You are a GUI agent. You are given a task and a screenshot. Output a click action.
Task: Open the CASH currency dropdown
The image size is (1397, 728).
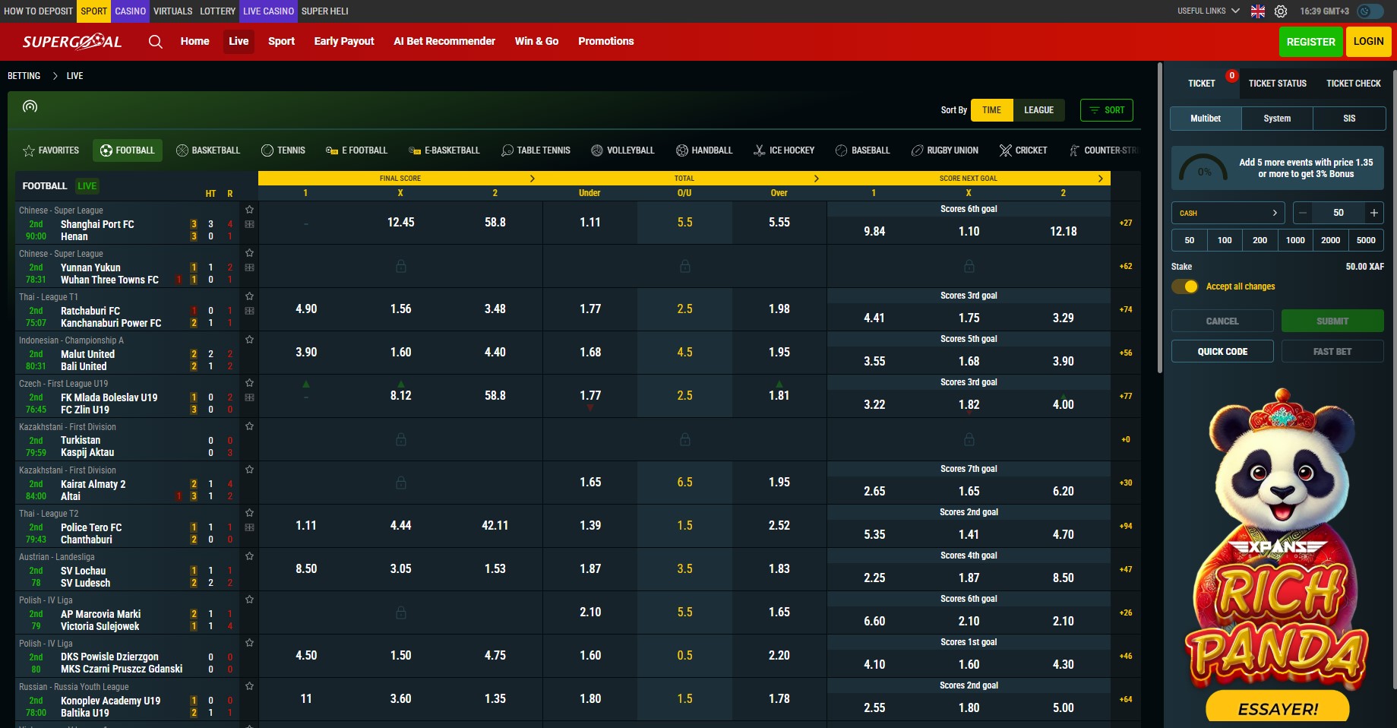click(1228, 213)
